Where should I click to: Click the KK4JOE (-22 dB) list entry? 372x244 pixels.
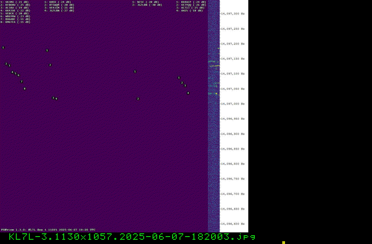(x=15, y=11)
